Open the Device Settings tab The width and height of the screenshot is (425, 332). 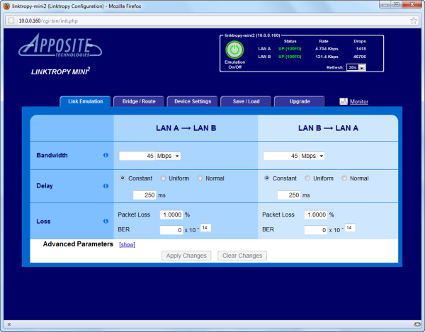point(193,101)
